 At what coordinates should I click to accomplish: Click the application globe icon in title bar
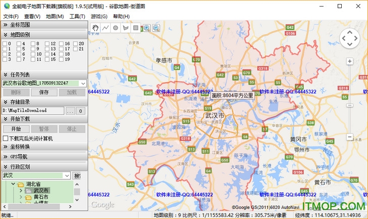(x=7, y=6)
